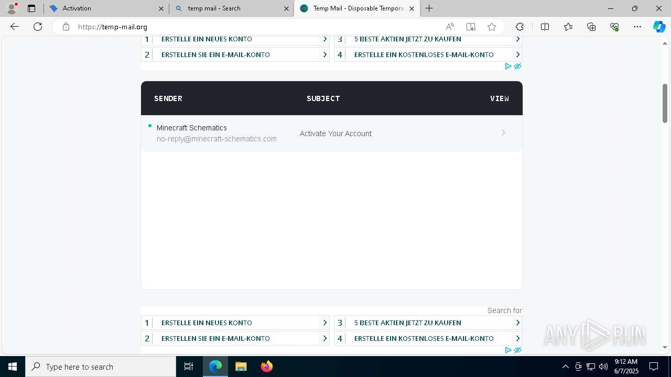Switch to the temp mail - Search tab
The width and height of the screenshot is (671, 377).
(231, 8)
